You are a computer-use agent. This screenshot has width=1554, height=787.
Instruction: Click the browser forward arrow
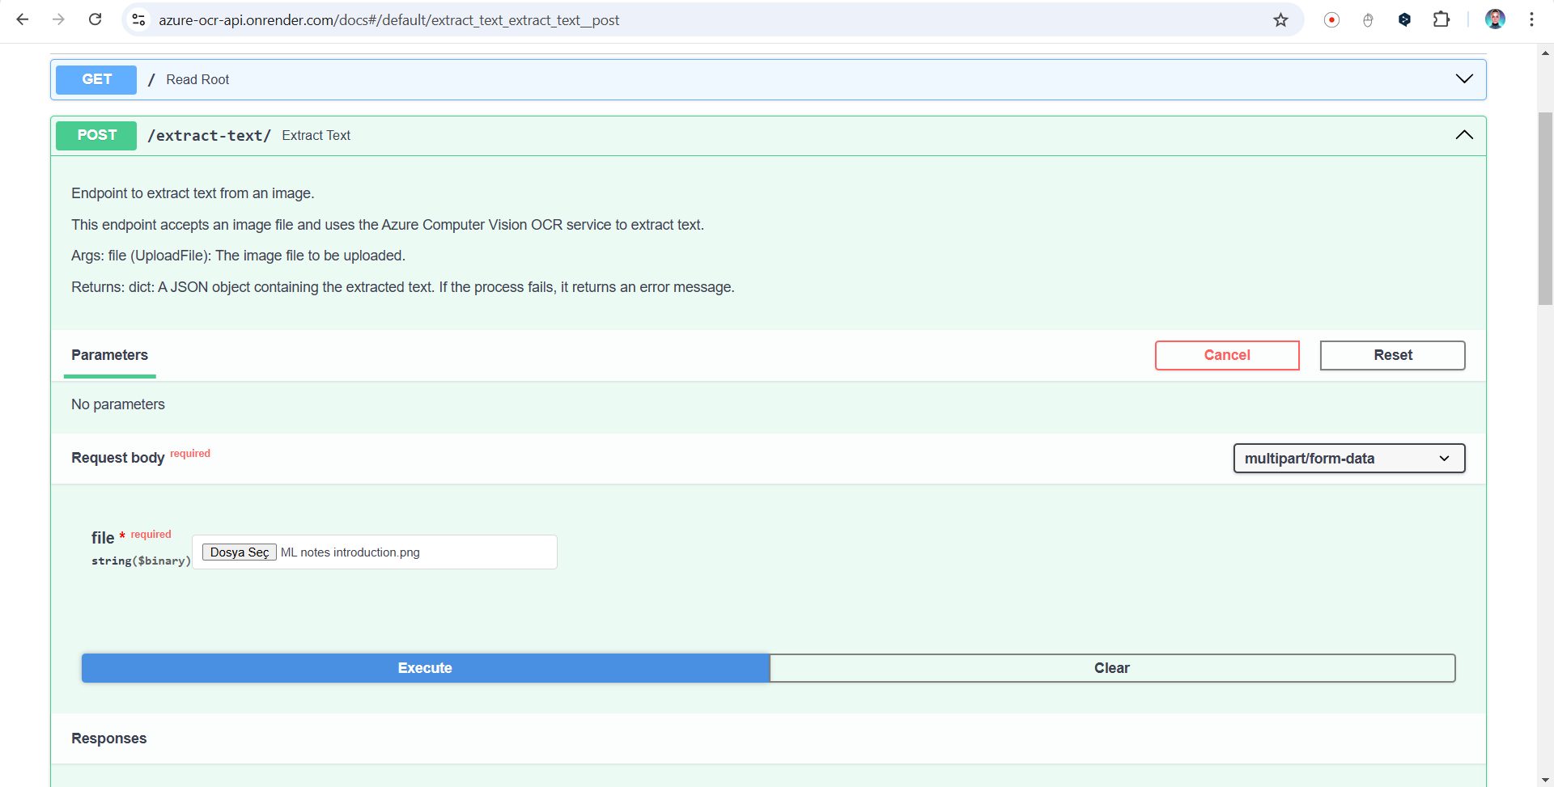[58, 19]
